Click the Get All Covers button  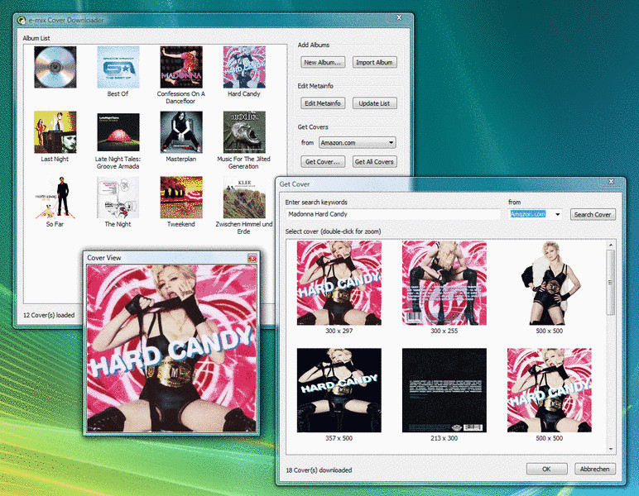[x=374, y=162]
